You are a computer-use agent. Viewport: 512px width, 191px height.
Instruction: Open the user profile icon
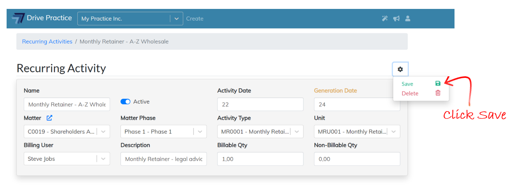[408, 18]
